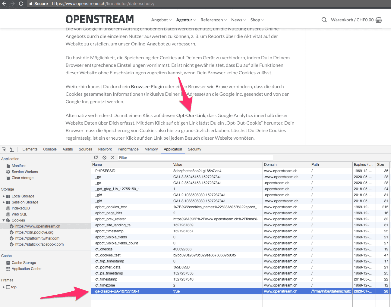Click the delete selected cookie icon
Screen dimensions: 391x307
tap(113, 157)
